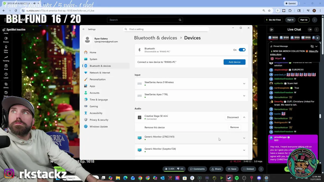The image size is (324, 182).
Task: Click the Live Chat scrollbar
Action: point(320,116)
